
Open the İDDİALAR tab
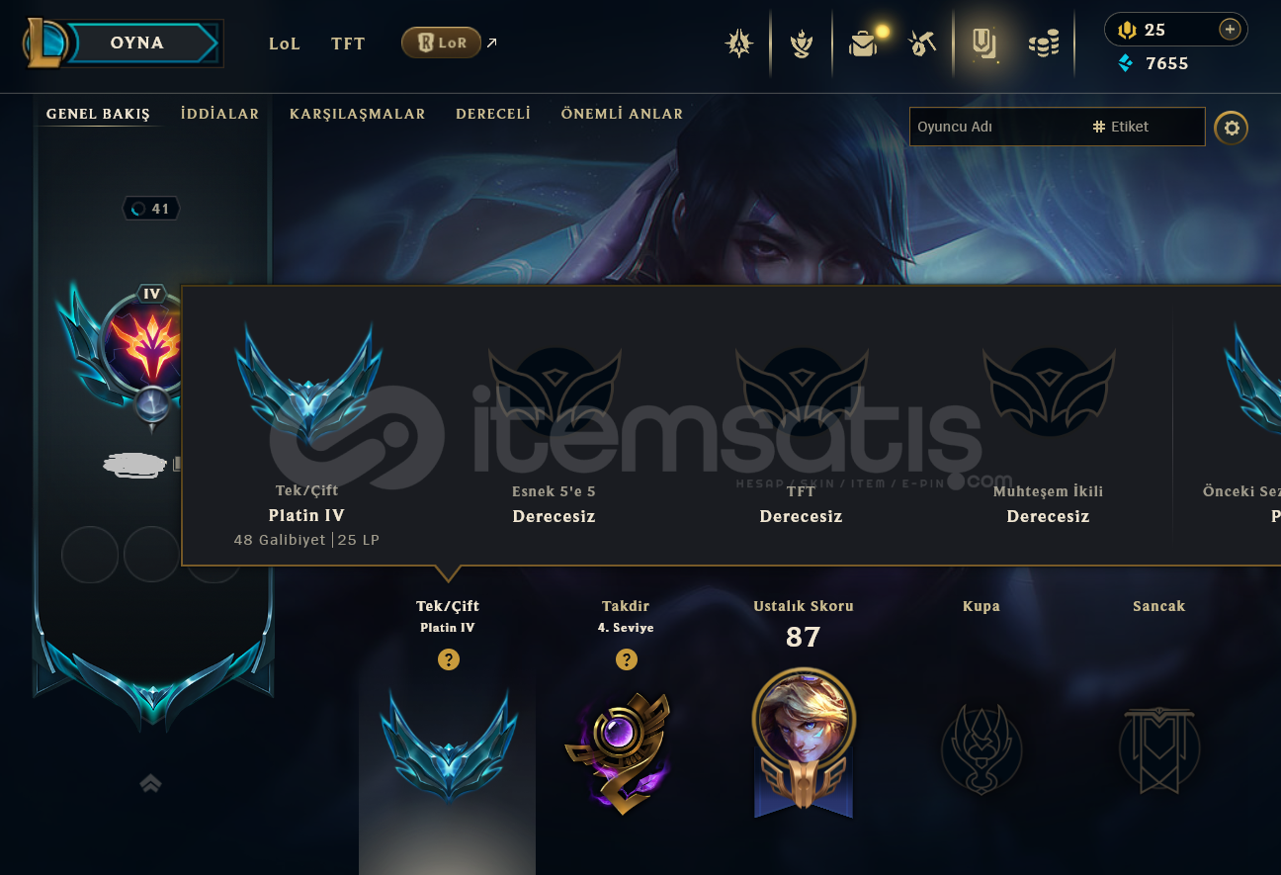[219, 114]
